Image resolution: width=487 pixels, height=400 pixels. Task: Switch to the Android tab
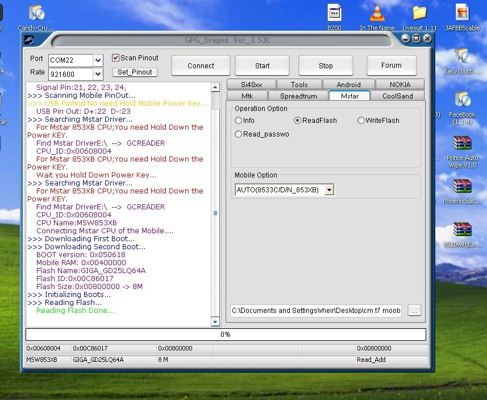click(348, 84)
